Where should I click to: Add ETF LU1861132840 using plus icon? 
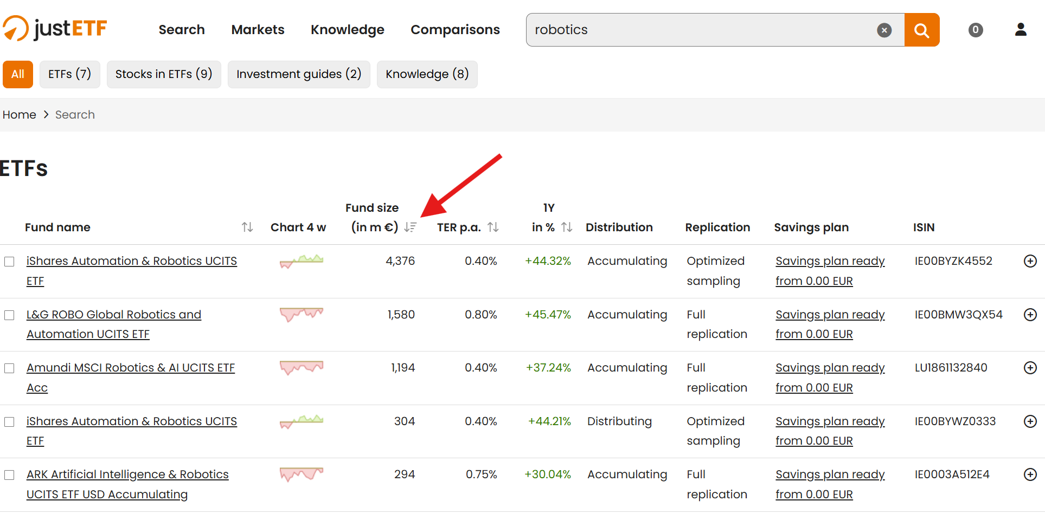pyautogui.click(x=1030, y=368)
